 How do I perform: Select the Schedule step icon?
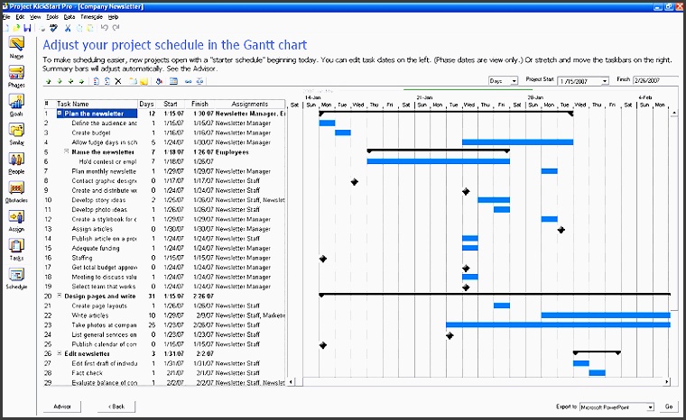16,278
